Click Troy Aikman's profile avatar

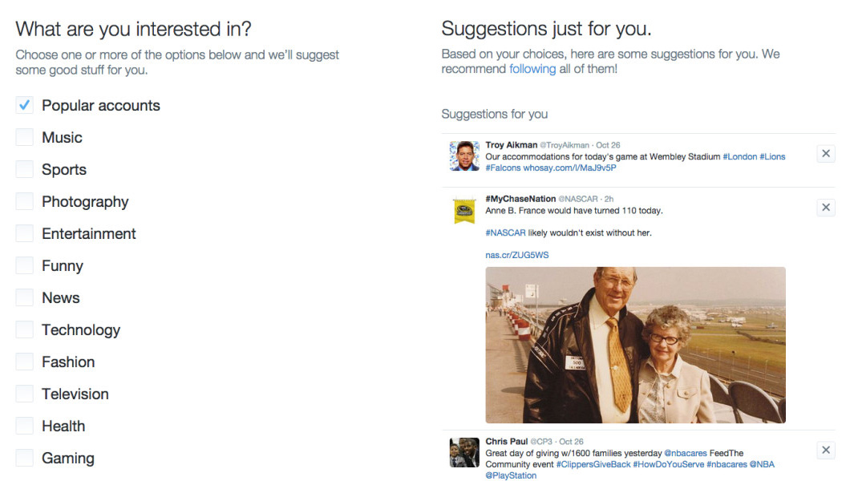pyautogui.click(x=464, y=156)
